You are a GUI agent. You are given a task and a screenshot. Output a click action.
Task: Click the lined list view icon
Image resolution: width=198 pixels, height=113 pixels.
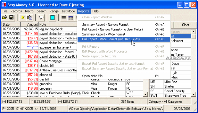click(x=64, y=17)
